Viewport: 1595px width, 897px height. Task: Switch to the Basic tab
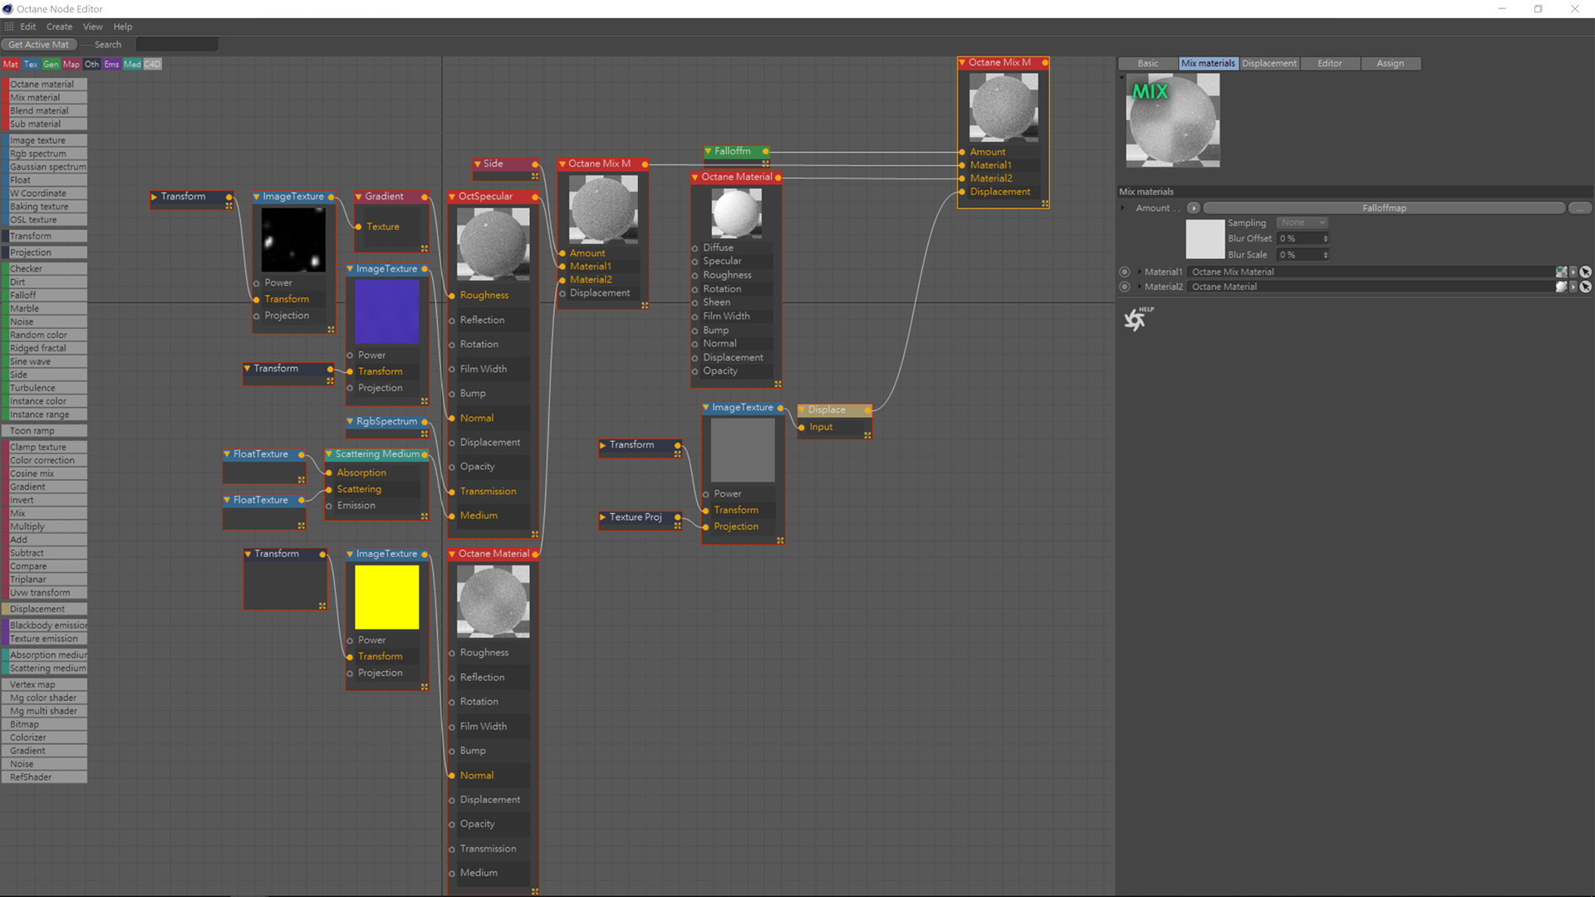[1148, 63]
